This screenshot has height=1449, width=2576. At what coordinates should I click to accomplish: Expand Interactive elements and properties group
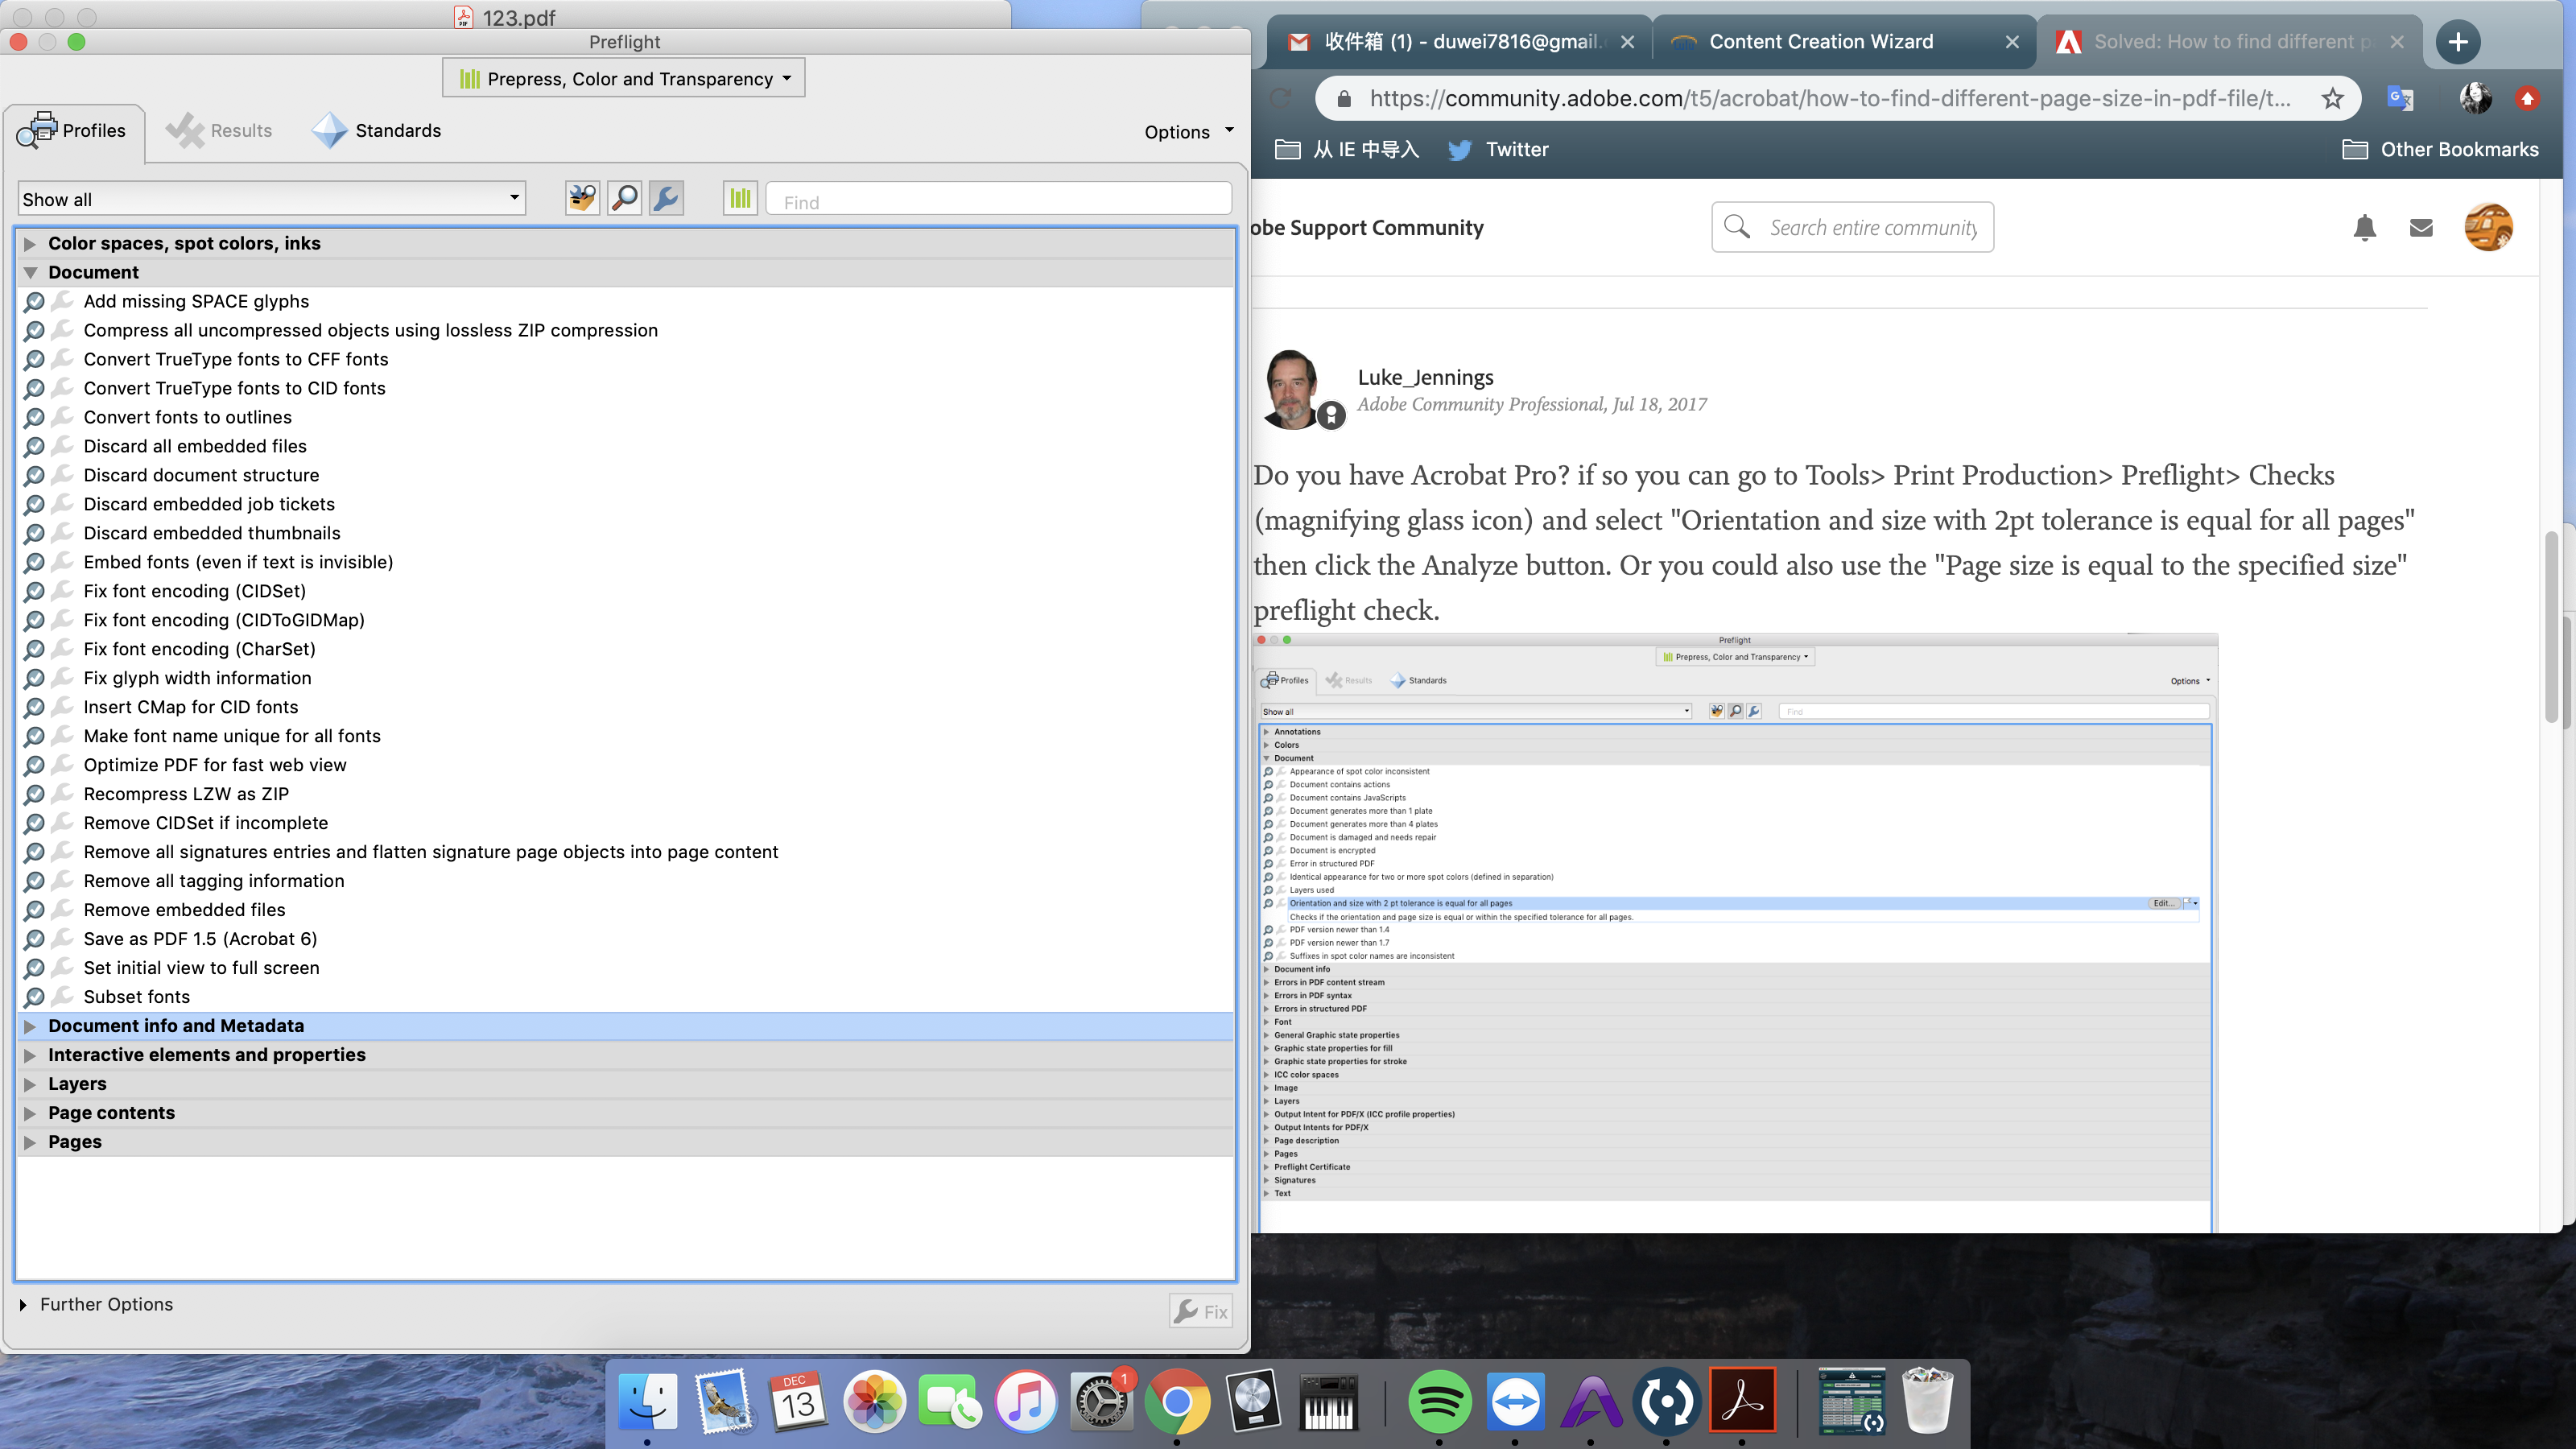point(30,1055)
